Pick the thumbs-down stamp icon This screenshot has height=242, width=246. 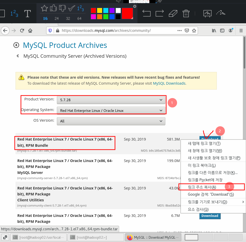pos(63,8)
